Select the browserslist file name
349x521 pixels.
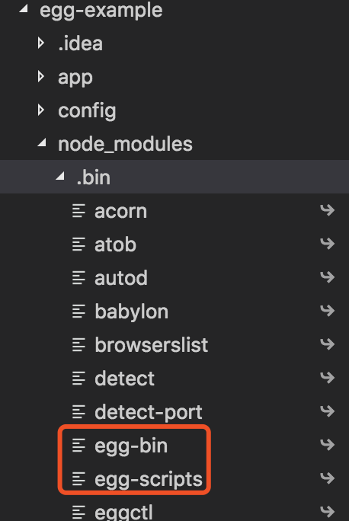coord(151,344)
